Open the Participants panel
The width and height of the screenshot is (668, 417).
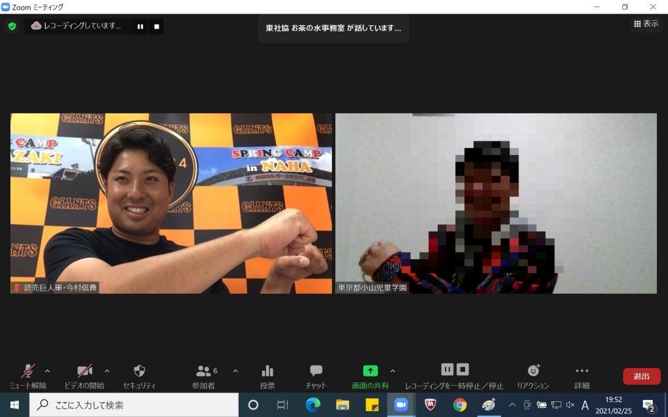tap(204, 375)
